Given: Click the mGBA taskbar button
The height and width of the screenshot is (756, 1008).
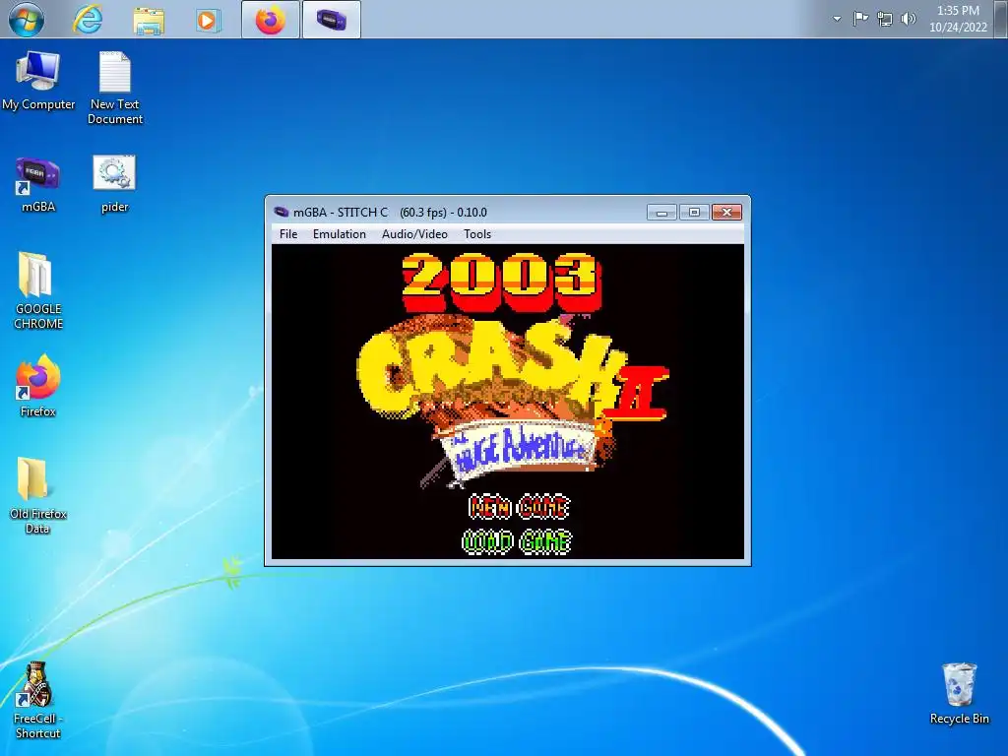Looking at the screenshot, I should [332, 20].
